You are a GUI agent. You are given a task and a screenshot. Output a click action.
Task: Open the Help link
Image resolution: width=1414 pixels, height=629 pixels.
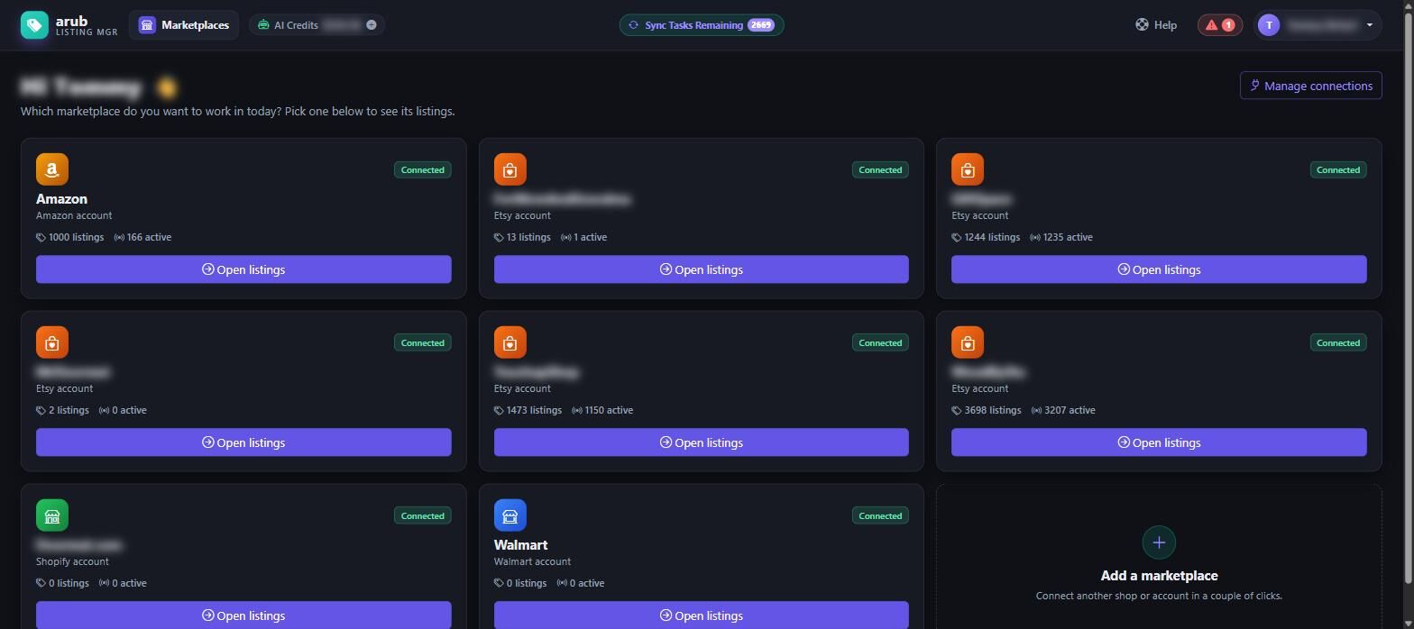(1156, 25)
